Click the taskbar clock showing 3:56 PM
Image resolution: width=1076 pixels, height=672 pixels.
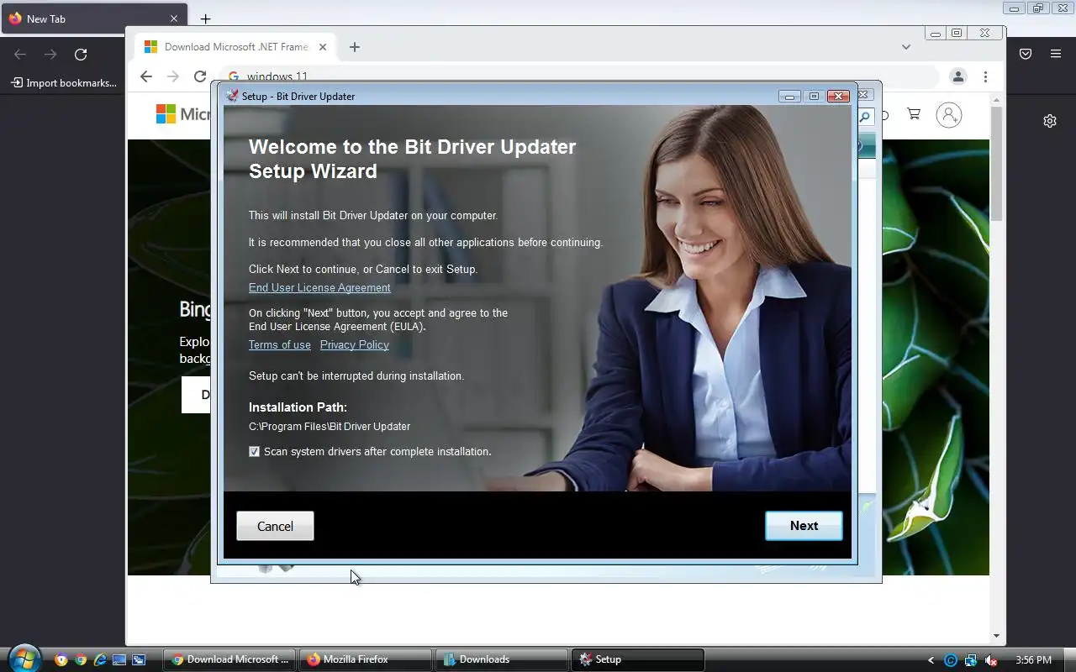point(1033,660)
